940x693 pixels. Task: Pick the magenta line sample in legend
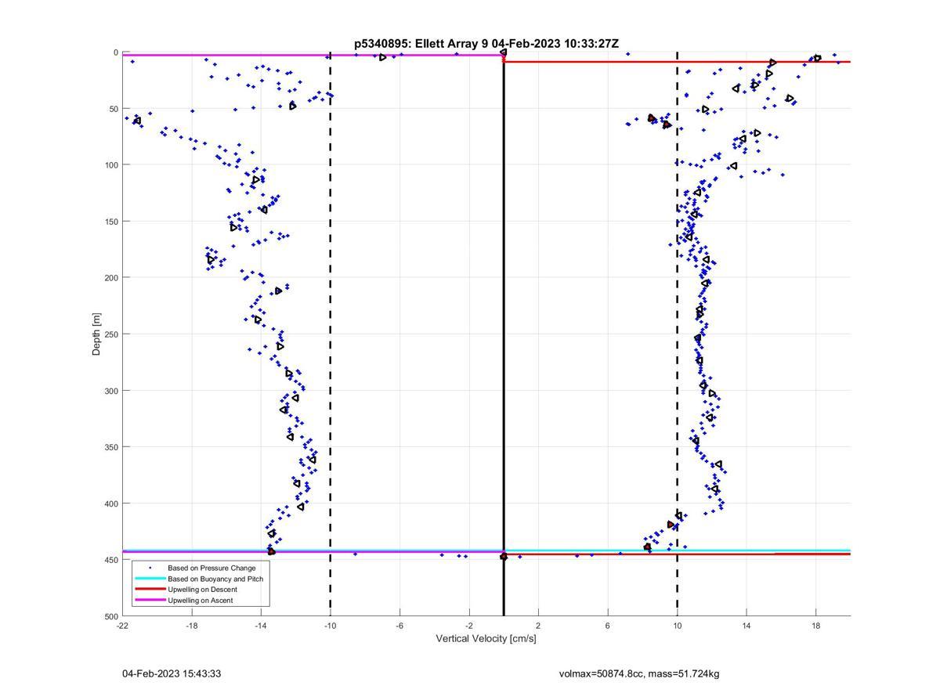[150, 600]
